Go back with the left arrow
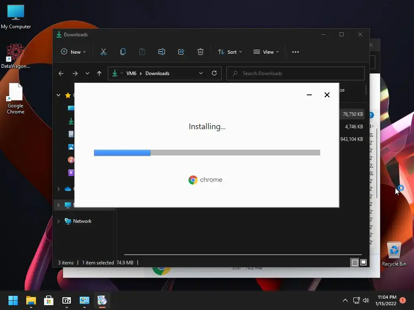 point(61,73)
